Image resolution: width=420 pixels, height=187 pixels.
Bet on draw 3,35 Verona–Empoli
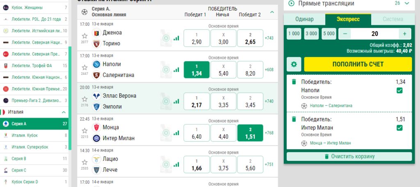224,101
